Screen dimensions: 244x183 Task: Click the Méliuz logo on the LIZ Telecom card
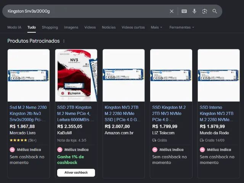pos(155,150)
